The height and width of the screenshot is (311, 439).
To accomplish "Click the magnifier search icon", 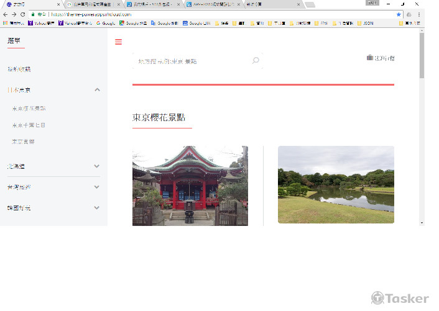I will coord(256,61).
